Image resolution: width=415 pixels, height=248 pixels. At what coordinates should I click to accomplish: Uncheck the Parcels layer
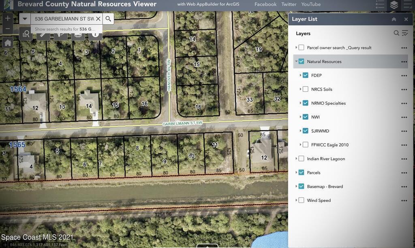pos(301,172)
